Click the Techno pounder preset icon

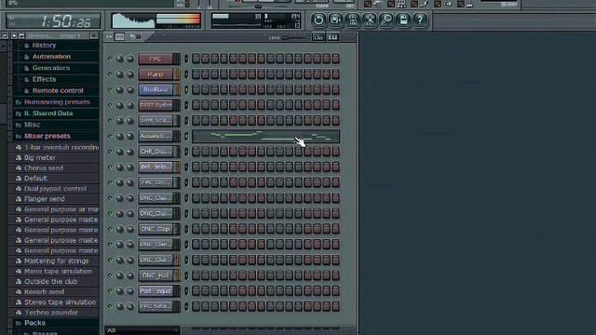pyautogui.click(x=19, y=313)
